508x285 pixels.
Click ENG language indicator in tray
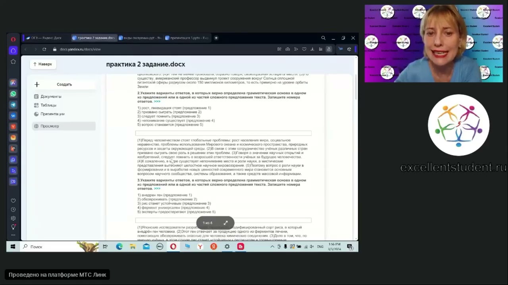click(320, 247)
